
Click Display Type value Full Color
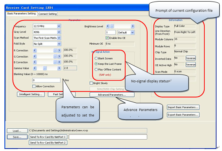pos(185,26)
